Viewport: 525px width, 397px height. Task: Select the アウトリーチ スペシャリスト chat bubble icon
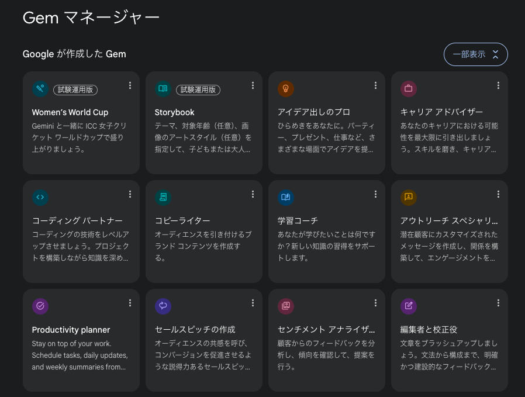click(409, 197)
